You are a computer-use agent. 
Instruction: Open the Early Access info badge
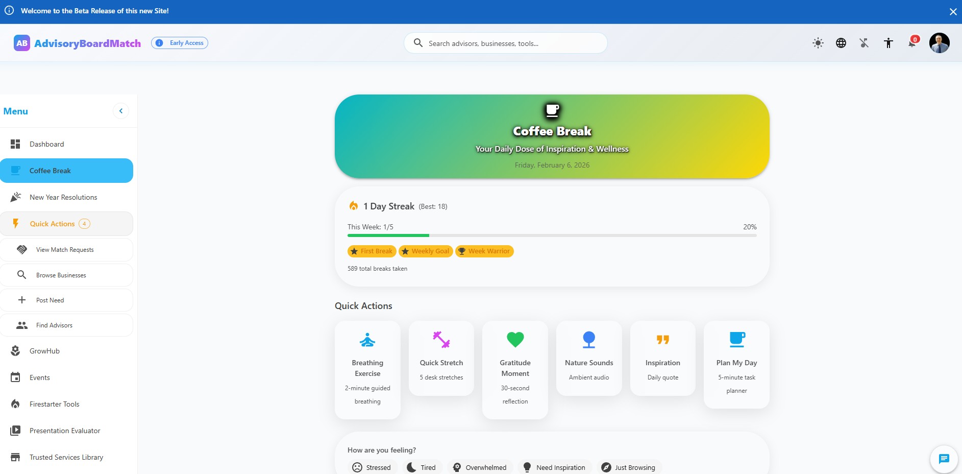click(x=179, y=43)
